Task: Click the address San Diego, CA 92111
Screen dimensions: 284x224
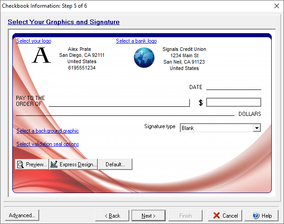Action: point(82,55)
